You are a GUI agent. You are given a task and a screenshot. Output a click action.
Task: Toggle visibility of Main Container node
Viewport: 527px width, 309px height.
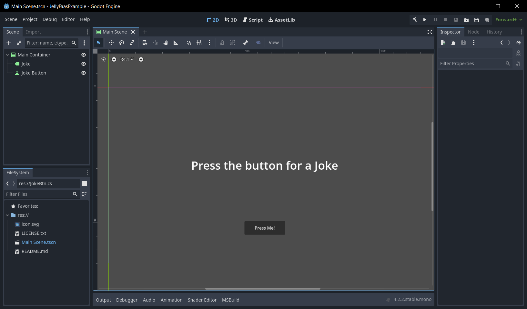(x=84, y=55)
